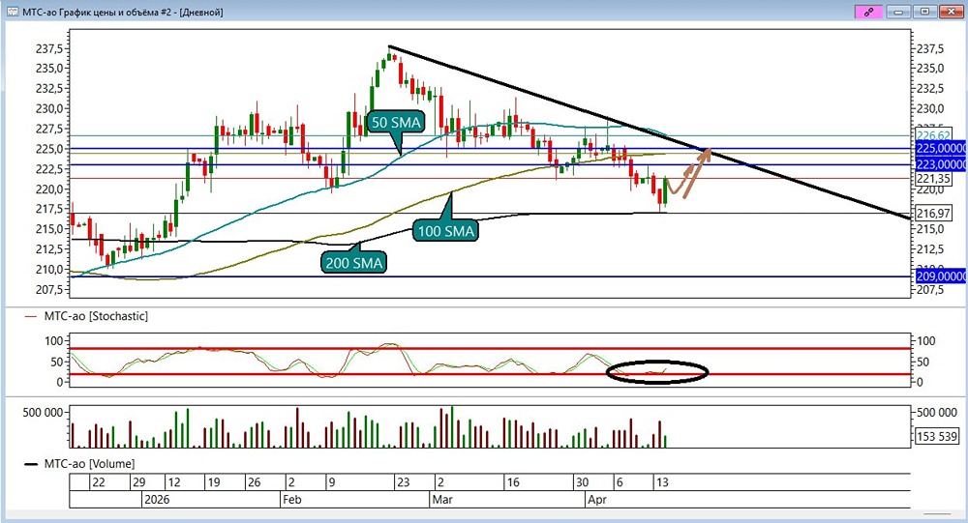Select the 221,35 price label
Screen dimensions: 968x523
(x=933, y=178)
